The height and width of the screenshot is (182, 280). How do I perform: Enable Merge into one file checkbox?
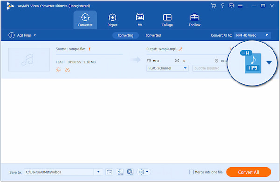coord(191,172)
